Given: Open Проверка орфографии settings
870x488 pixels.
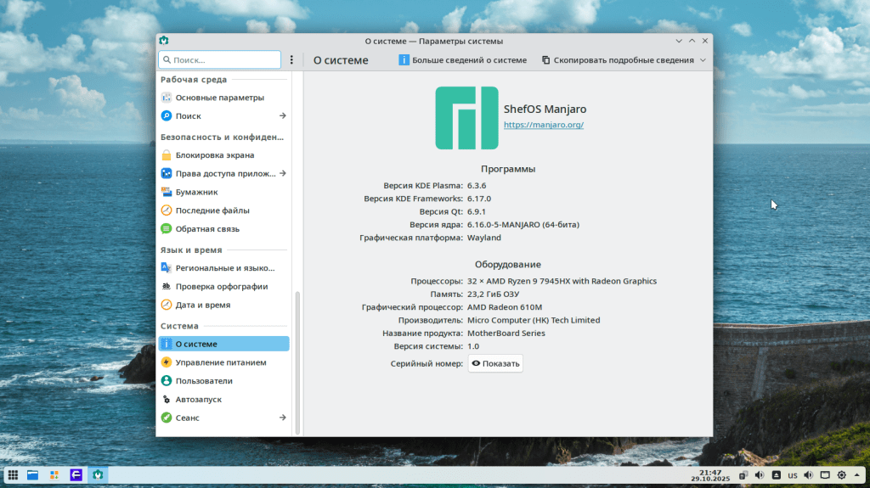Looking at the screenshot, I should pyautogui.click(x=221, y=287).
